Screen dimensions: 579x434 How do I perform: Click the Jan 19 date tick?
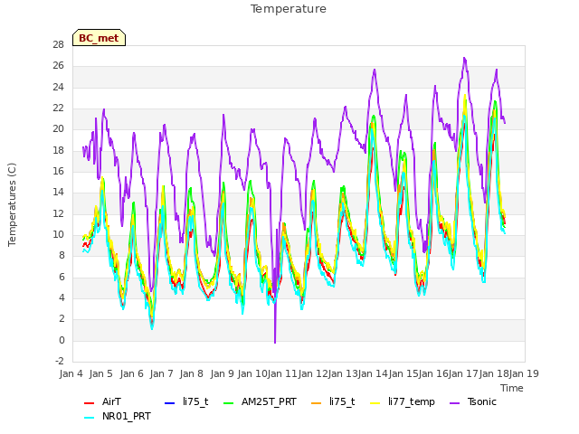click(524, 373)
